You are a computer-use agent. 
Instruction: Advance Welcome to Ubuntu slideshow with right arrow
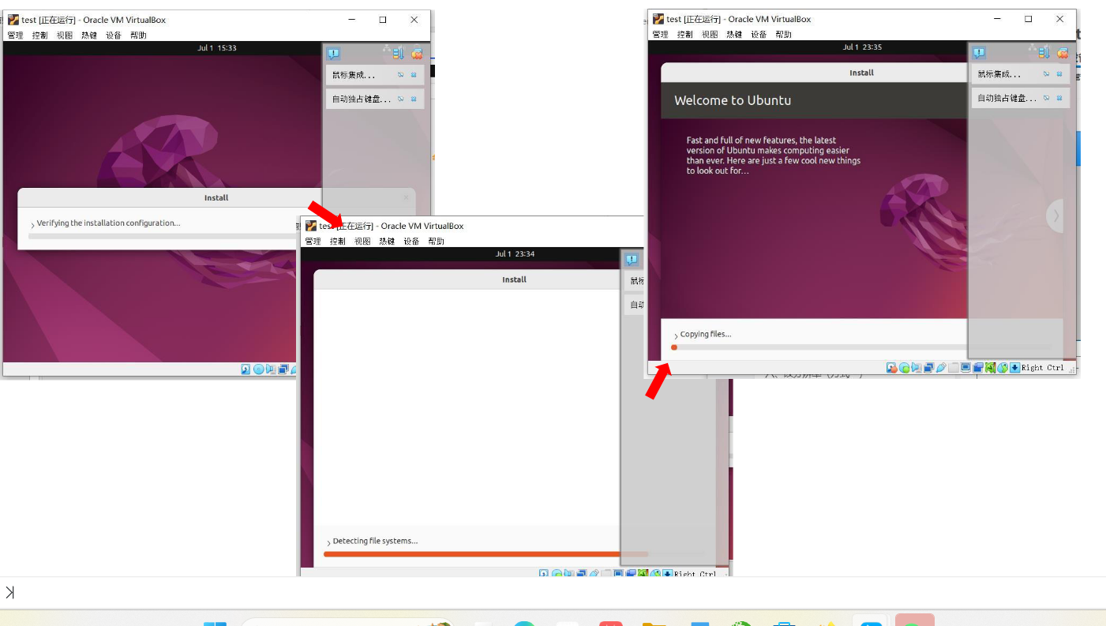click(x=1055, y=216)
